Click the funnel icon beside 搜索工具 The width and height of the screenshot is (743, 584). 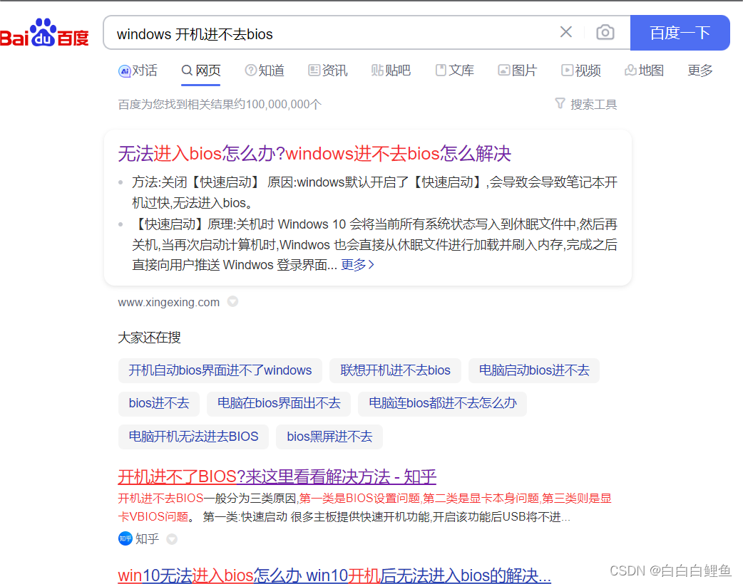[560, 103]
